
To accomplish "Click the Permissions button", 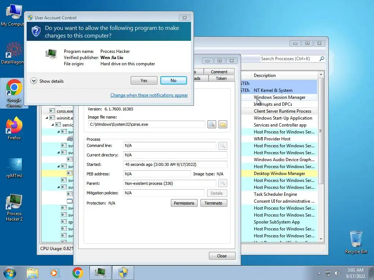I will click(x=184, y=203).
